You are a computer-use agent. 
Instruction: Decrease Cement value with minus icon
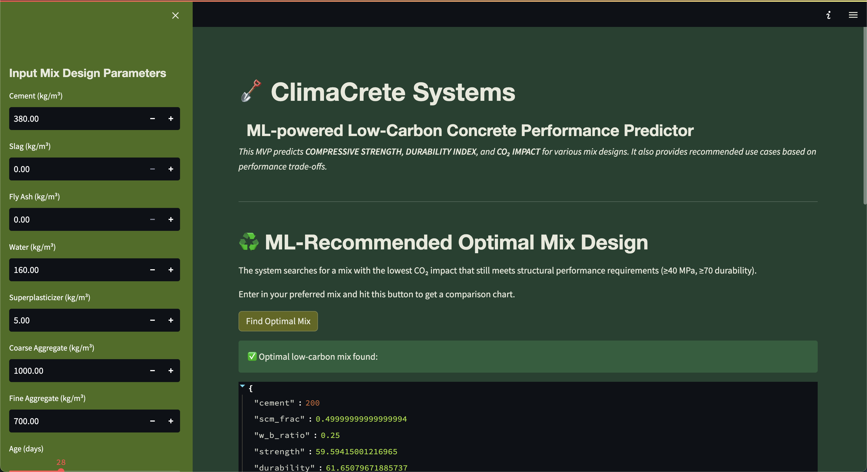click(153, 119)
